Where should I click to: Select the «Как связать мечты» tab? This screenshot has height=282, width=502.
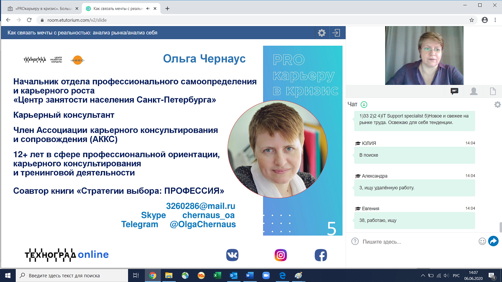(x=121, y=9)
